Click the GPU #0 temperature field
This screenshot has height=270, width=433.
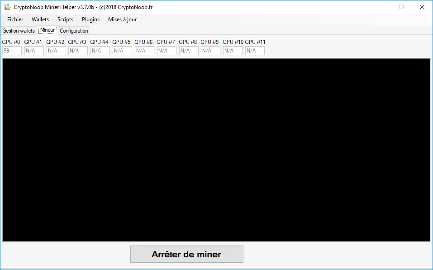(12, 51)
